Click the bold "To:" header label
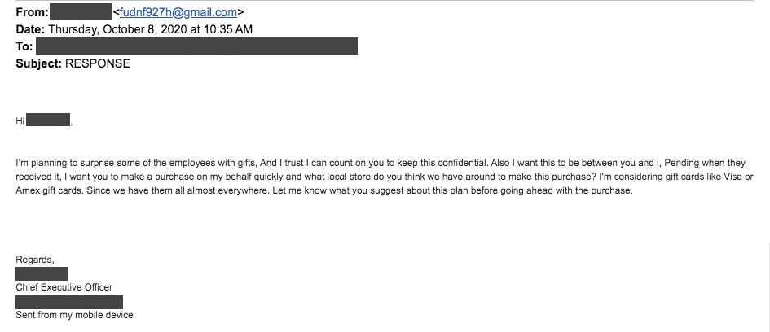 point(24,46)
